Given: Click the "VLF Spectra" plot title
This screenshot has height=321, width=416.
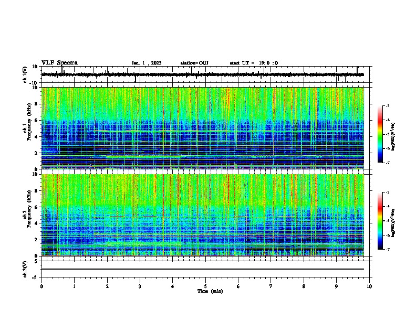Looking at the screenshot, I should (x=59, y=63).
